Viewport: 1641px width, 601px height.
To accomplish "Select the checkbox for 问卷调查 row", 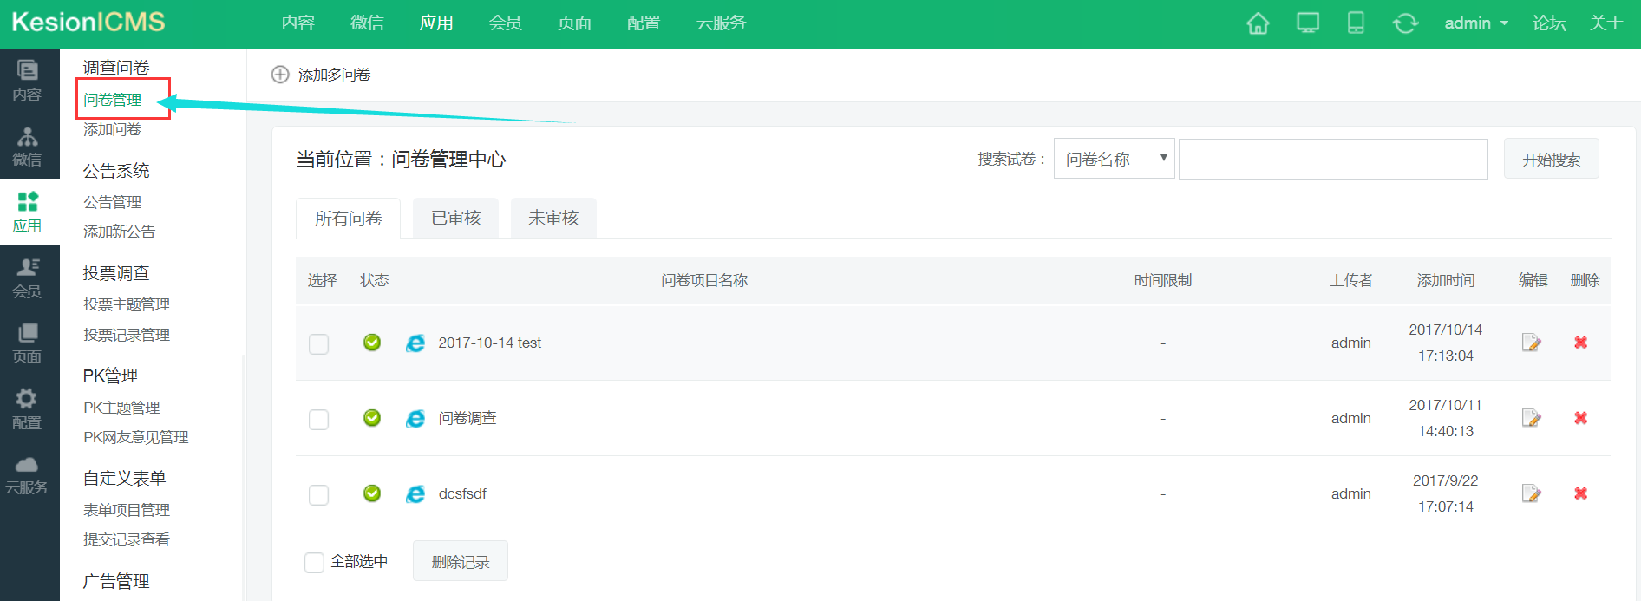I will (x=319, y=419).
